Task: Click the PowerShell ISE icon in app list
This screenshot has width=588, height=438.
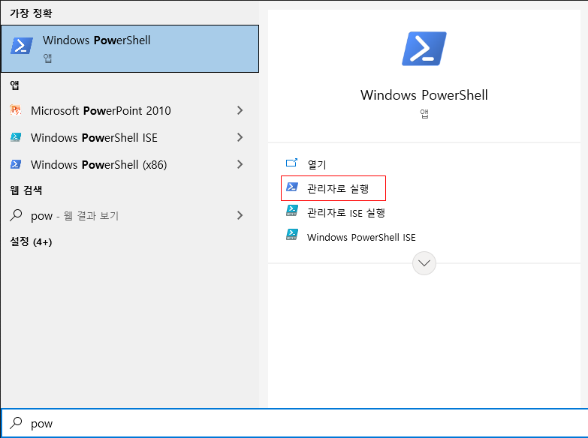Action: pyautogui.click(x=15, y=137)
